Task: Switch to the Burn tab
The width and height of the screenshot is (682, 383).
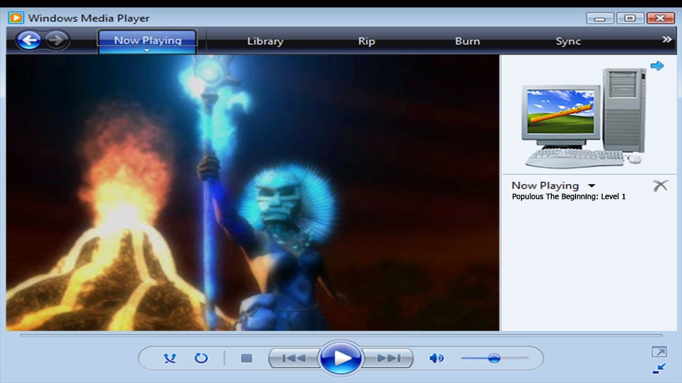Action: click(467, 41)
